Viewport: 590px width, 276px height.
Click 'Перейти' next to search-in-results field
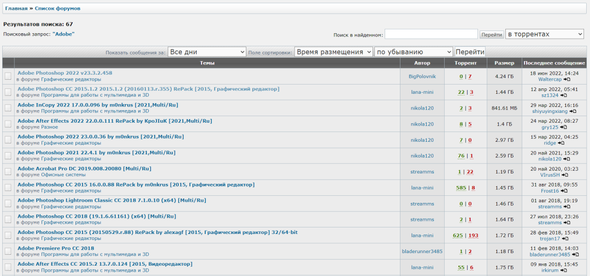click(x=492, y=34)
